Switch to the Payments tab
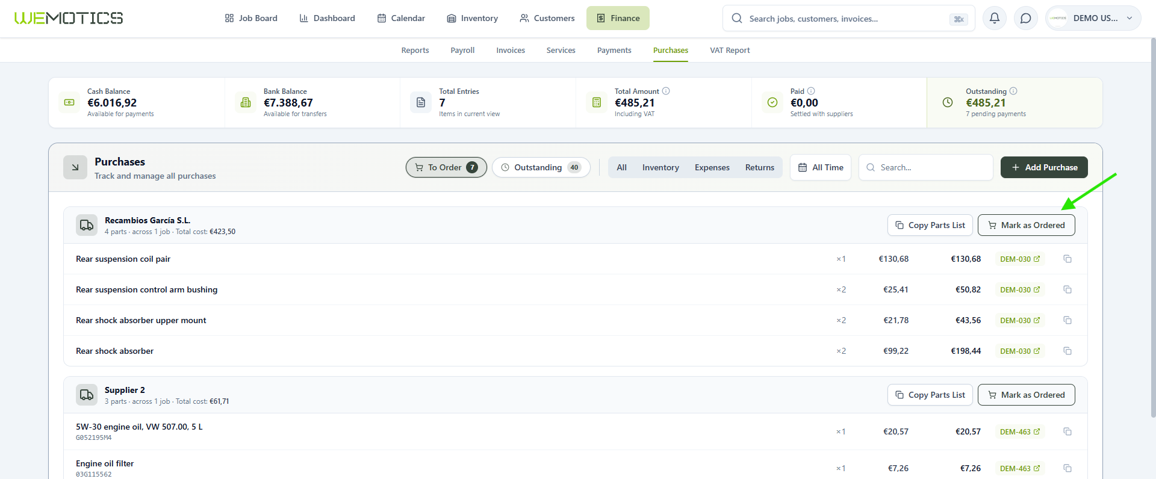This screenshot has height=479, width=1156. (614, 51)
